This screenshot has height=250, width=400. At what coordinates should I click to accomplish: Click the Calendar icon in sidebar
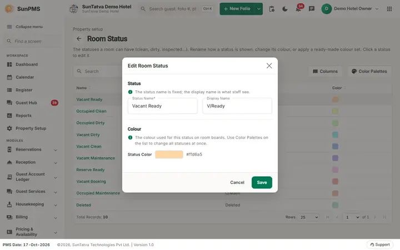click(9, 77)
